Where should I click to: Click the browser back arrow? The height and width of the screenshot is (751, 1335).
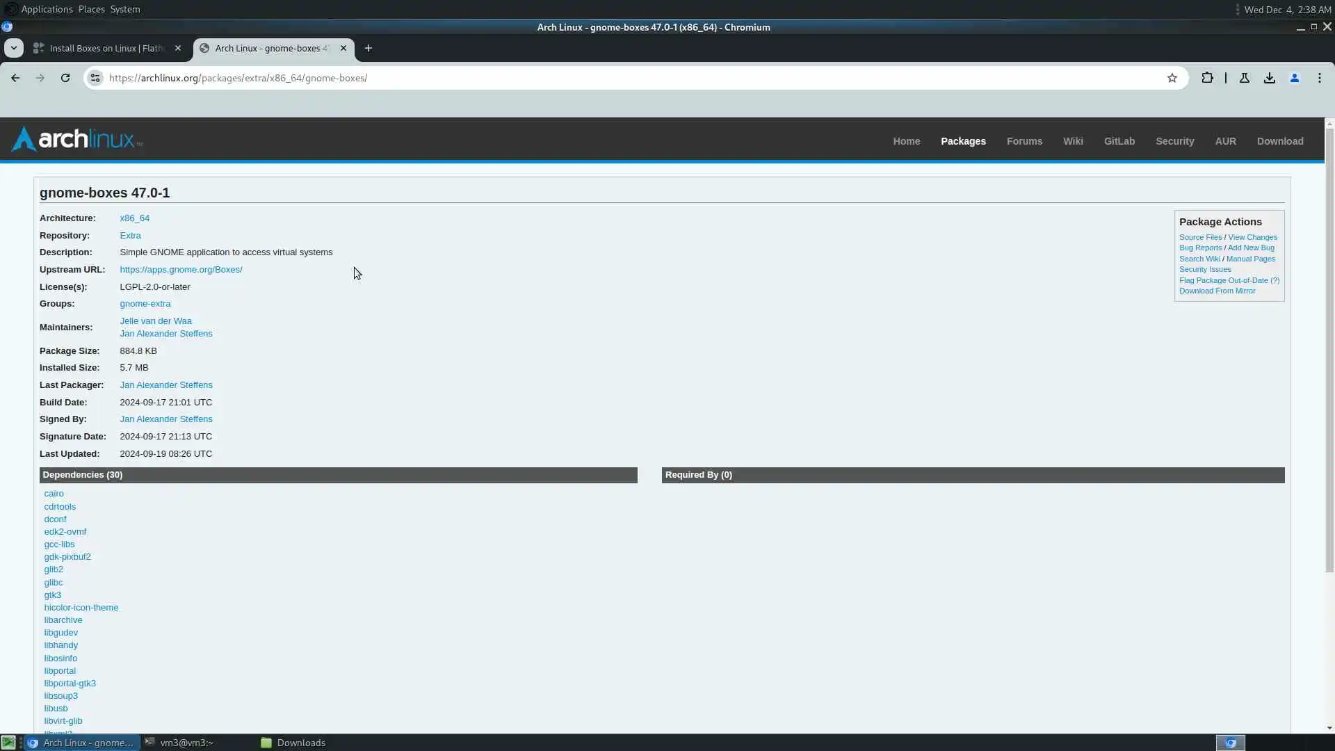point(15,78)
